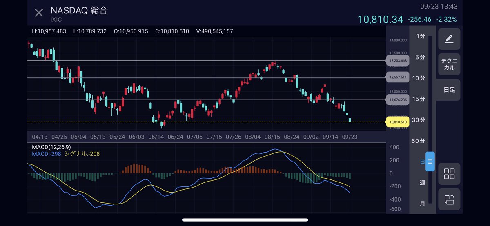The image size is (490, 226).
Task: Tap the 08/15 date on the axis
Action: coord(272,137)
